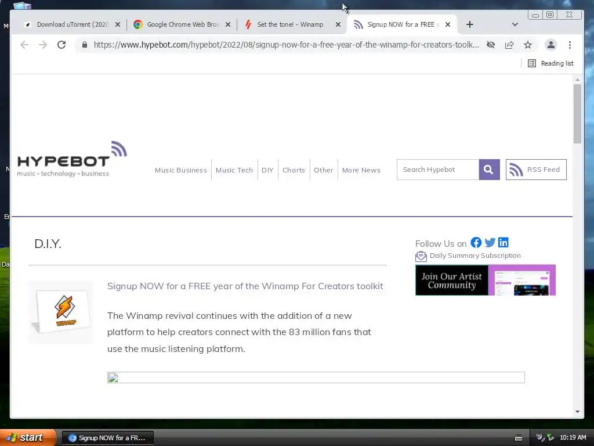
Task: Close the Download uTorrent tab
Action: coord(118,24)
